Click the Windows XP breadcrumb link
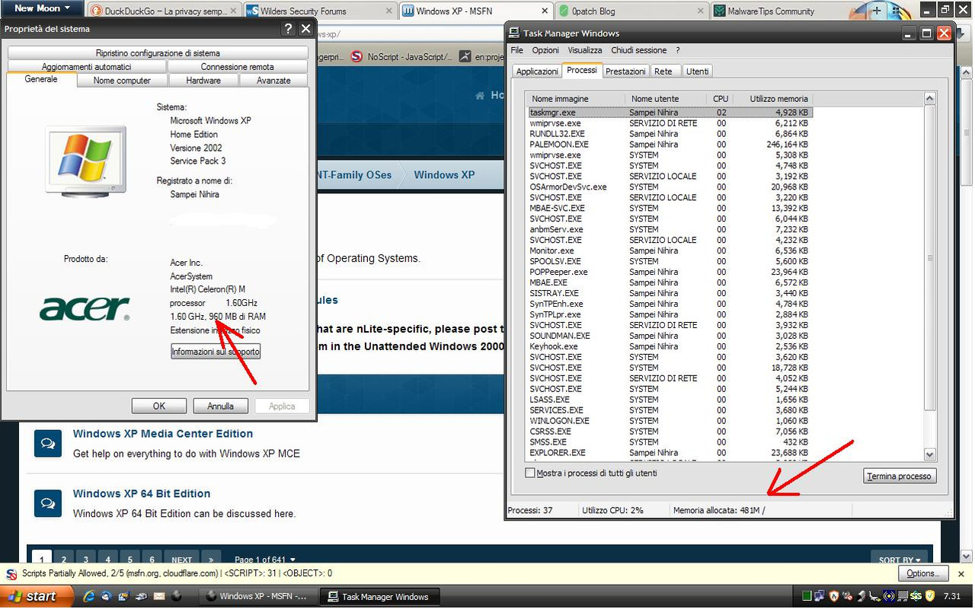 (444, 174)
